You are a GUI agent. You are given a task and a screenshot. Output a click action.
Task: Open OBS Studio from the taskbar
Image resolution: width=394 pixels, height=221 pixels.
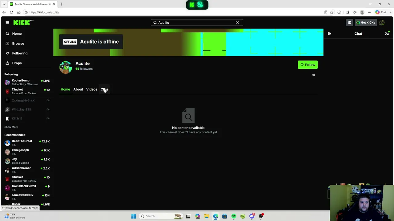[x=261, y=216]
